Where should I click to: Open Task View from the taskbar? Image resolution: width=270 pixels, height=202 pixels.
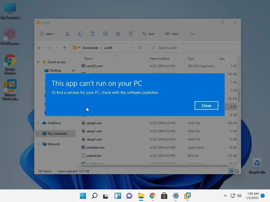106,196
